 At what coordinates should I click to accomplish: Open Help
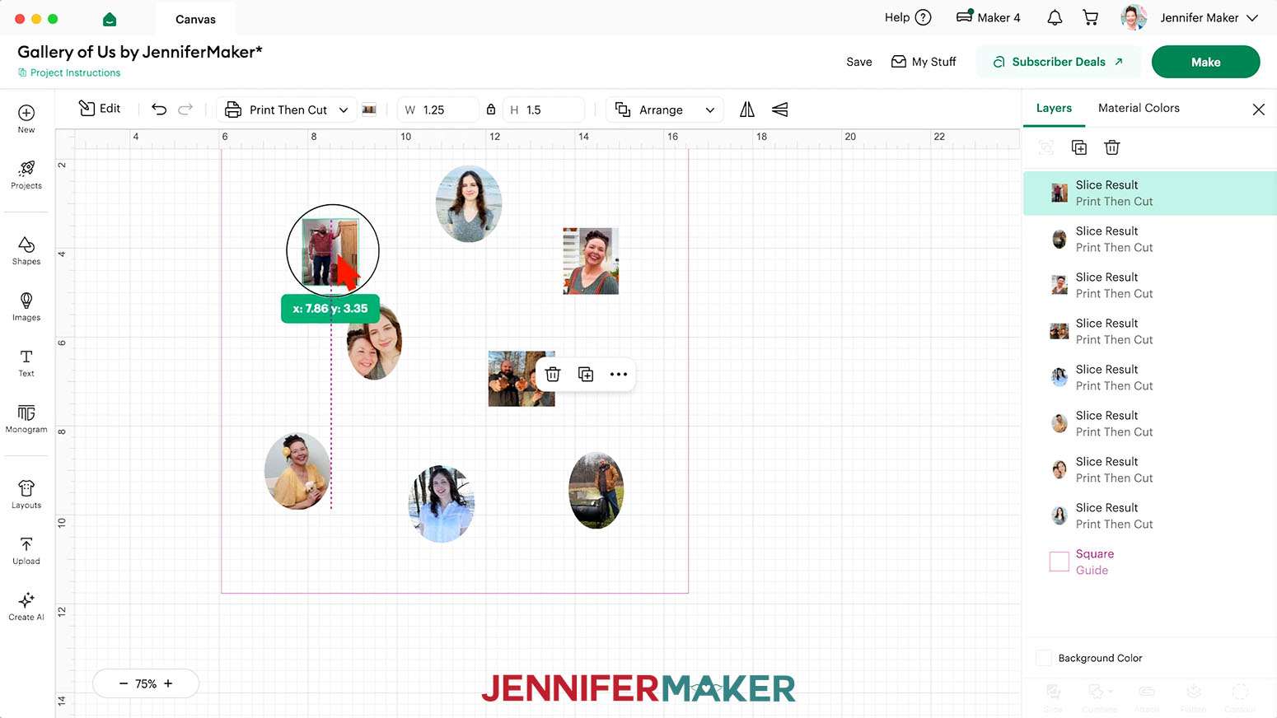click(x=907, y=17)
